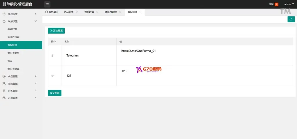Click the 财务管理 dollar sign icon
The width and height of the screenshot is (297, 139).
(x=4, y=91)
